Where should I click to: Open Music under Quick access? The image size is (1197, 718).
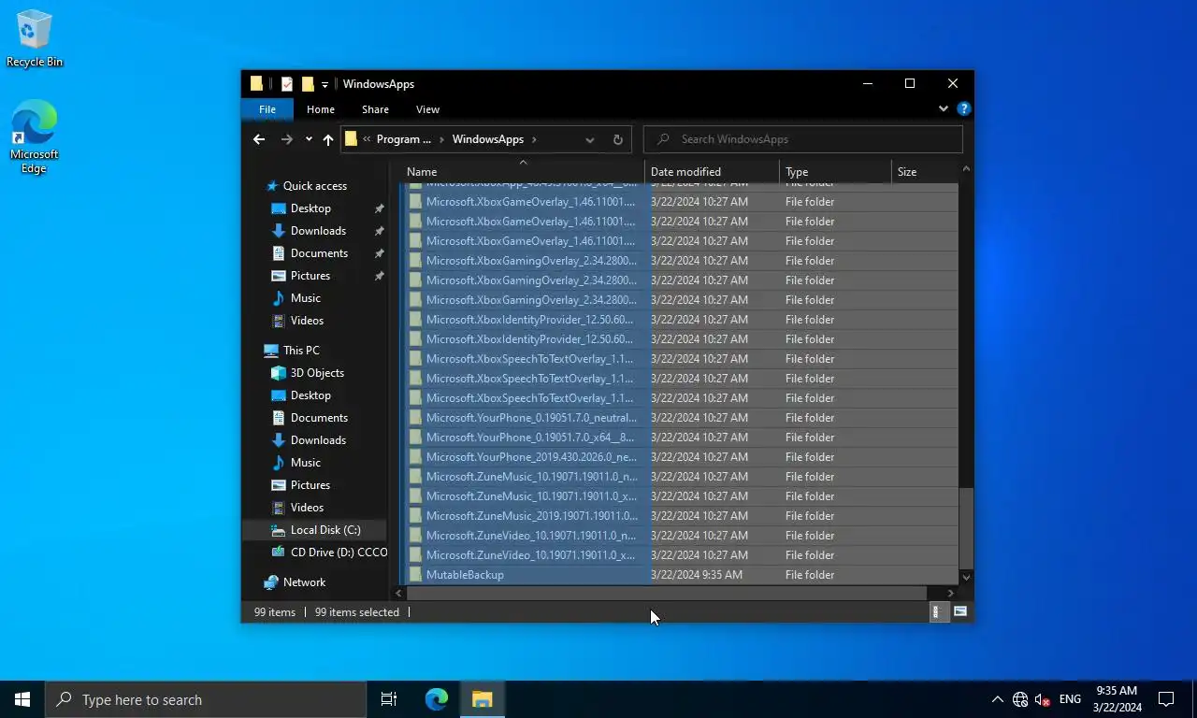point(305,298)
